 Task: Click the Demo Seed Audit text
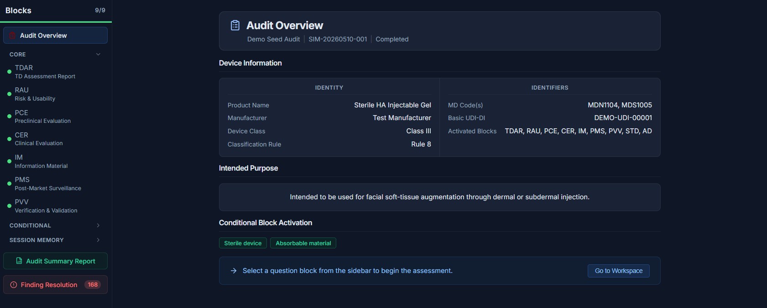pos(273,39)
